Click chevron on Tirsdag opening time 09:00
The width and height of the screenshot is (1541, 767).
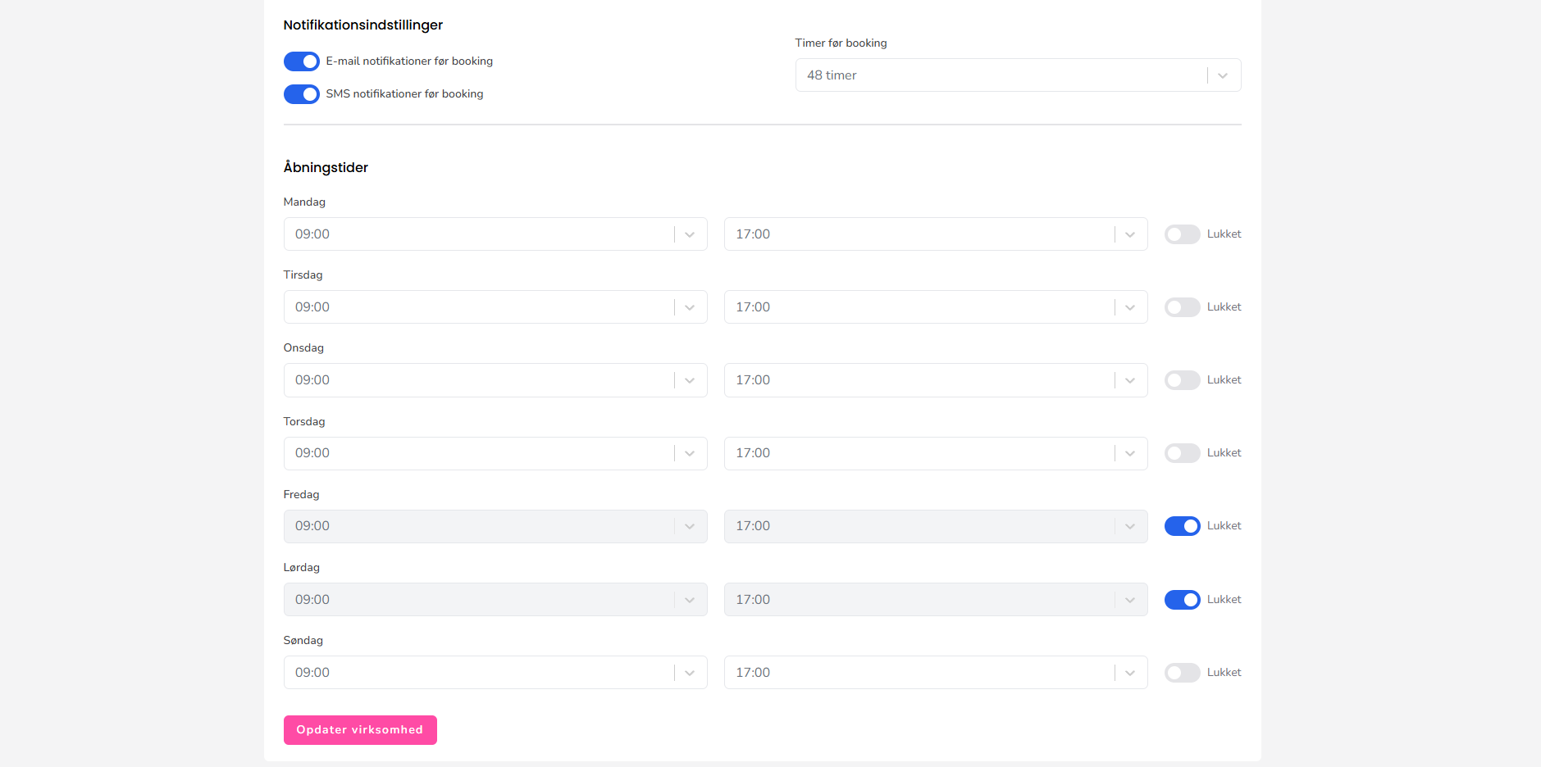coord(689,307)
